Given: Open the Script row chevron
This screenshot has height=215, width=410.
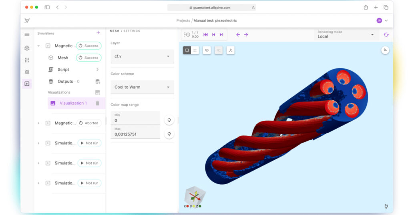Looking at the screenshot, I should [98, 70].
